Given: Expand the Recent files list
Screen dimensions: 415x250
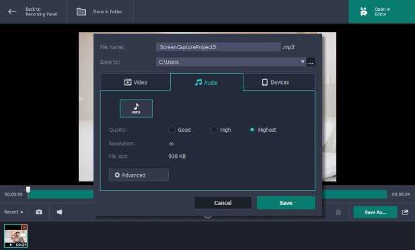Looking at the screenshot, I should click(13, 212).
